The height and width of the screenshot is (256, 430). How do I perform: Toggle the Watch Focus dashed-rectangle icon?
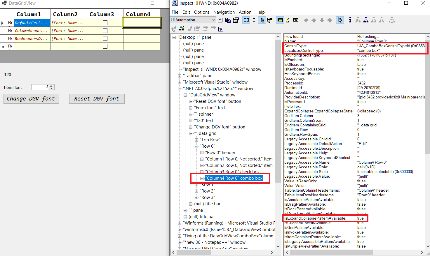click(247, 20)
